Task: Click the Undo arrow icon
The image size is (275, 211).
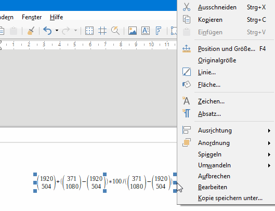Action: point(47,31)
